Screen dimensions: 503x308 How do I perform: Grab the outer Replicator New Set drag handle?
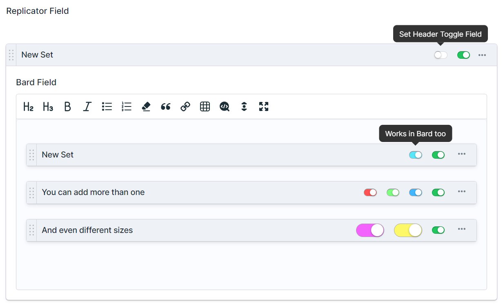(11, 55)
